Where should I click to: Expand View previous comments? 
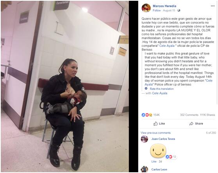point(155,133)
